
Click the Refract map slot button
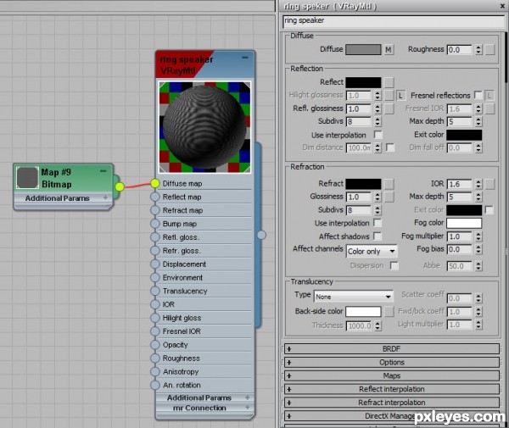pyautogui.click(x=389, y=184)
